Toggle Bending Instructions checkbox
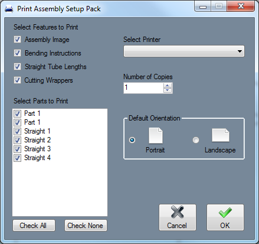The image size is (259, 244). pyautogui.click(x=17, y=53)
